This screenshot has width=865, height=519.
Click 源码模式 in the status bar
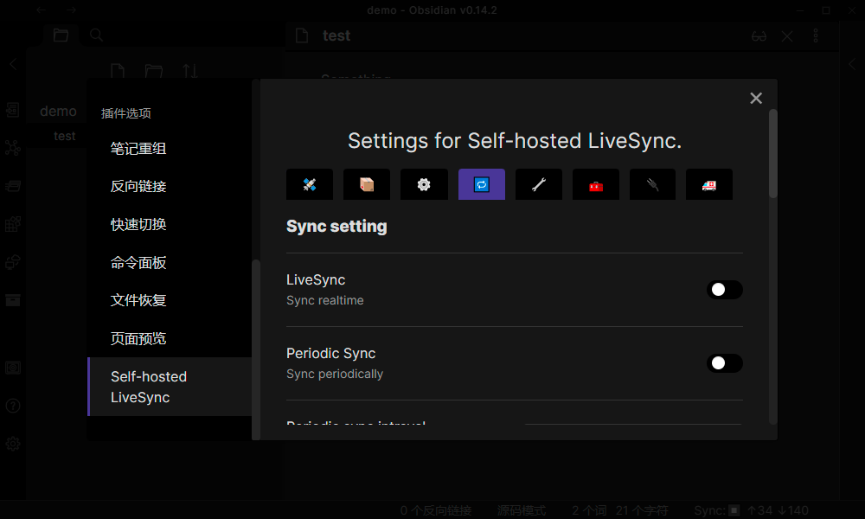522,510
